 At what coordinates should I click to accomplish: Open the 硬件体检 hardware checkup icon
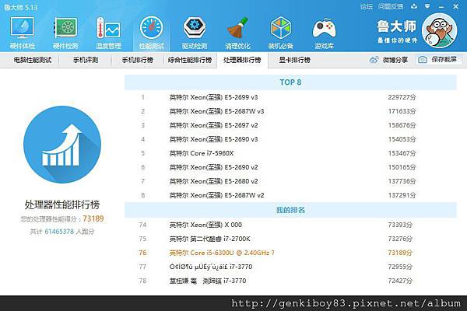click(x=22, y=33)
